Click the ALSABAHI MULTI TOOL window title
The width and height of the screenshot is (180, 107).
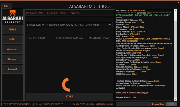coord(90,6)
